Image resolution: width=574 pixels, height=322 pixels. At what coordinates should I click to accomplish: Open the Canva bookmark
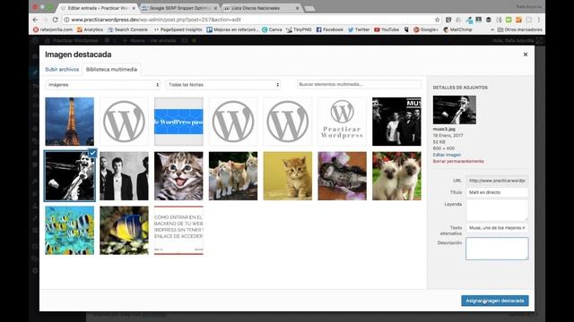(272, 30)
